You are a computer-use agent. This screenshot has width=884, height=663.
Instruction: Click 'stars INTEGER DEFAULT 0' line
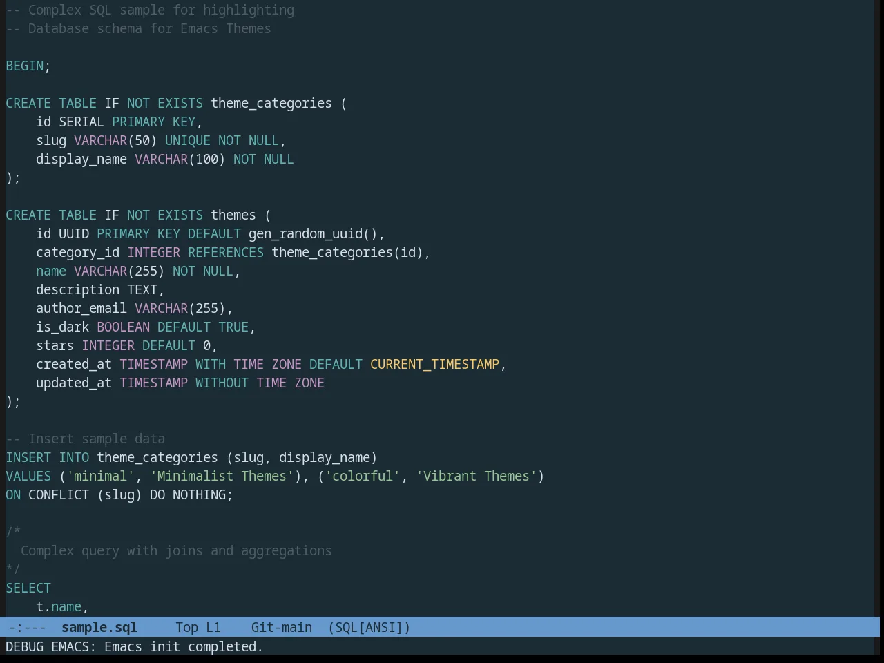pyautogui.click(x=126, y=345)
